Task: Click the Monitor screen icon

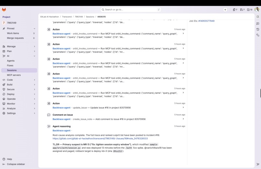Action: click(4, 104)
